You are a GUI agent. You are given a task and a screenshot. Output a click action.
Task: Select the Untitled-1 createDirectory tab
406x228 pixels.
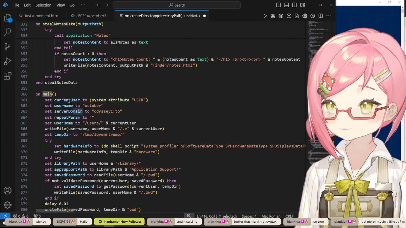pyautogui.click(x=162, y=16)
